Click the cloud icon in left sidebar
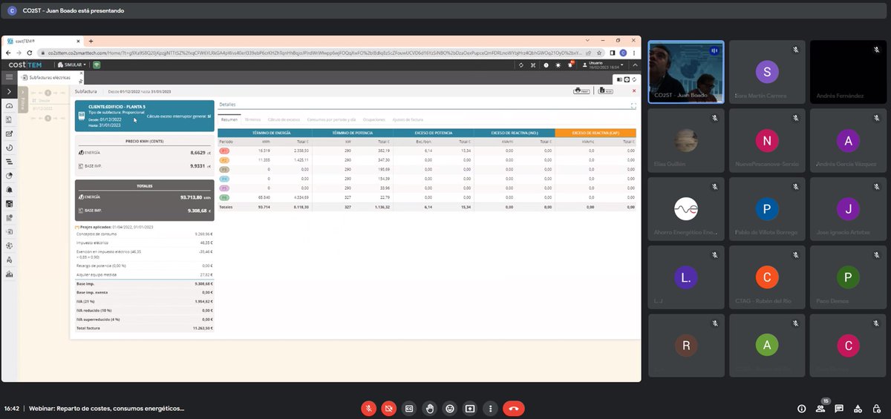This screenshot has width=891, height=419. 9,105
